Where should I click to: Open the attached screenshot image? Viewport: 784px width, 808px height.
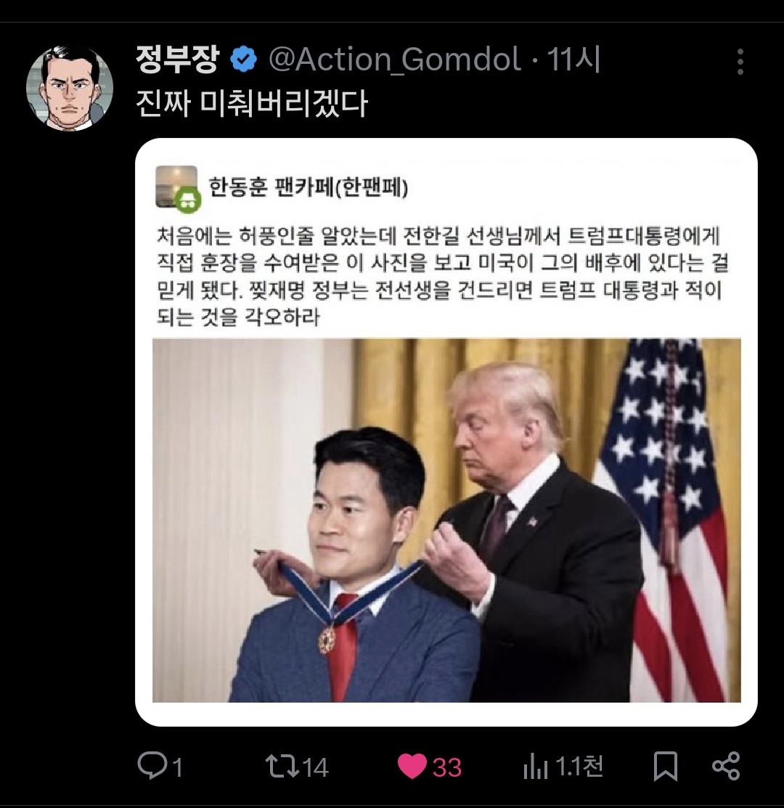446,432
